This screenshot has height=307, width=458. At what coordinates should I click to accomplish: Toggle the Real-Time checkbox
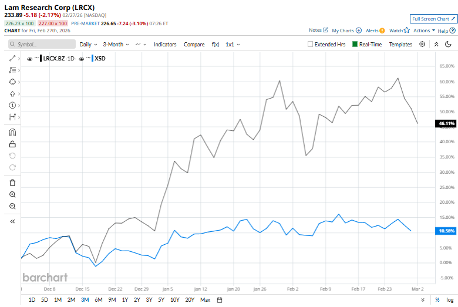click(x=355, y=44)
